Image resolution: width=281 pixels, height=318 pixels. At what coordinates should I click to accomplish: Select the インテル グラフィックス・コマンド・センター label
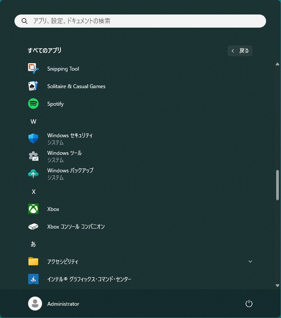(x=89, y=279)
